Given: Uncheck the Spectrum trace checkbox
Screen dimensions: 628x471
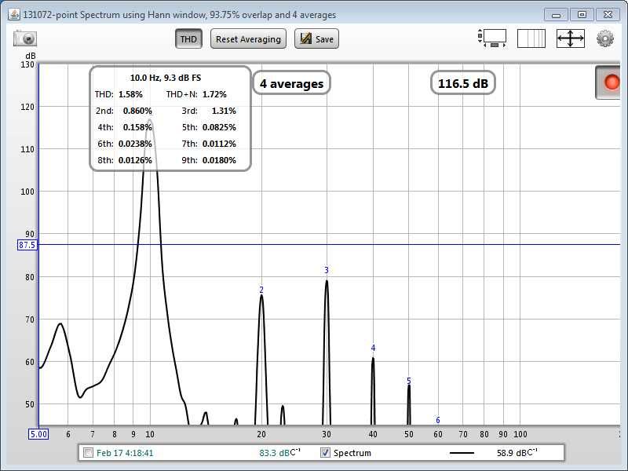Looking at the screenshot, I should pyautogui.click(x=325, y=453).
